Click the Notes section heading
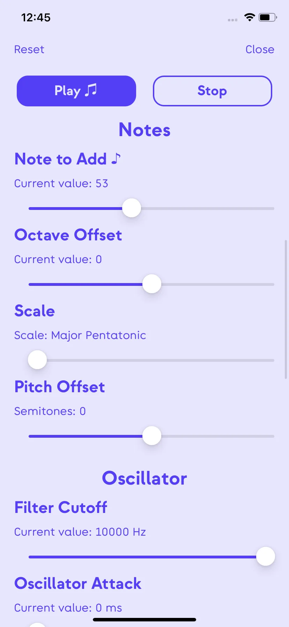Viewport: 289px width, 627px height. 144,130
